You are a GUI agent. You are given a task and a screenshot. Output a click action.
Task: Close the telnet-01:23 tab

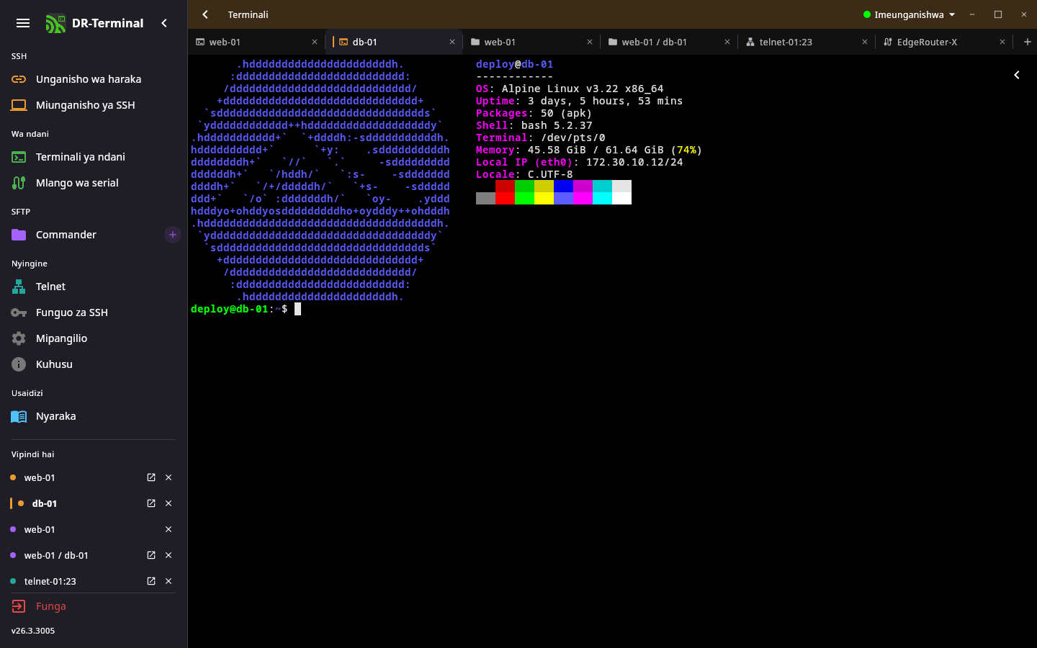pyautogui.click(x=865, y=42)
